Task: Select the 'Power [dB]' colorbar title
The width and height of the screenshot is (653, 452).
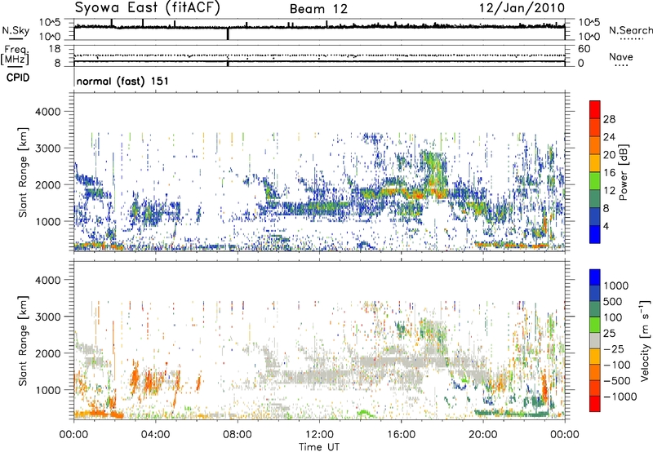Action: point(624,172)
